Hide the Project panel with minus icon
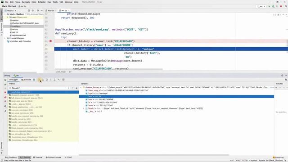 tap(42, 11)
